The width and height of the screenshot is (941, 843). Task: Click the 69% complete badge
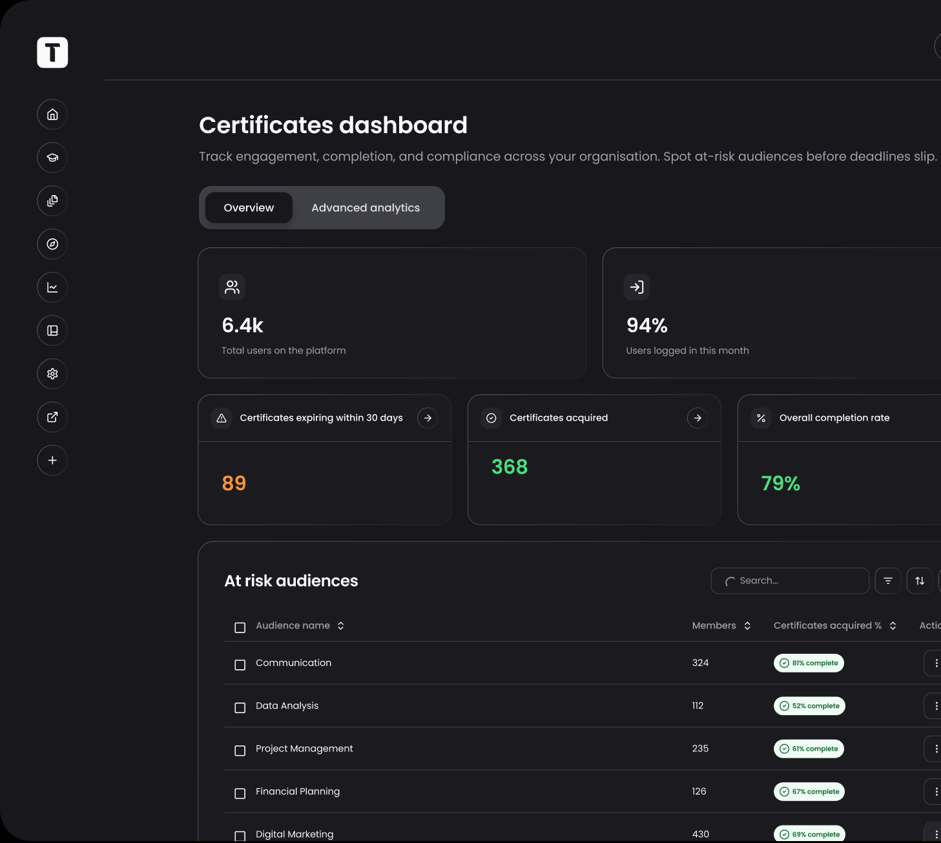point(809,834)
